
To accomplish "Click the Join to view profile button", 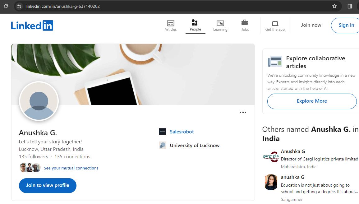I will 48,185.
